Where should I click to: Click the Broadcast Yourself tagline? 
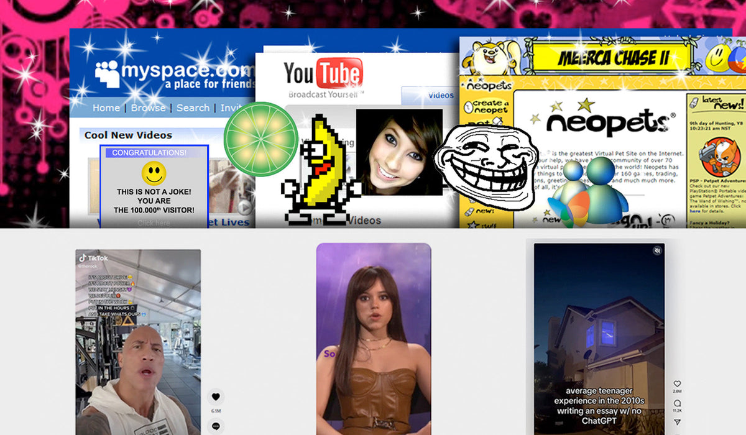coord(326,94)
